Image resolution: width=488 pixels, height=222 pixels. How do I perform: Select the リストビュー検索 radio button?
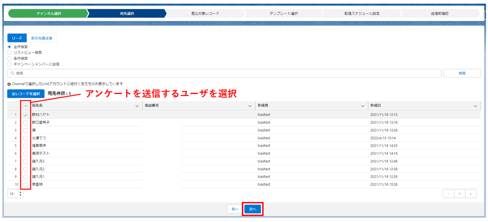point(10,53)
